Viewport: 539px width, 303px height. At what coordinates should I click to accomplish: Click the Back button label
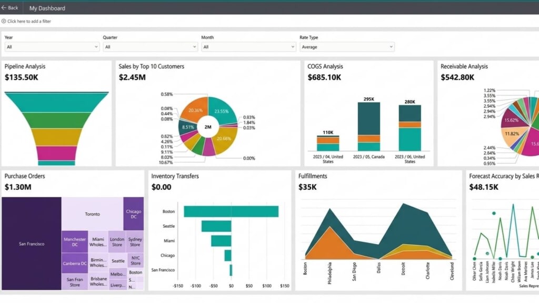[x=13, y=7]
